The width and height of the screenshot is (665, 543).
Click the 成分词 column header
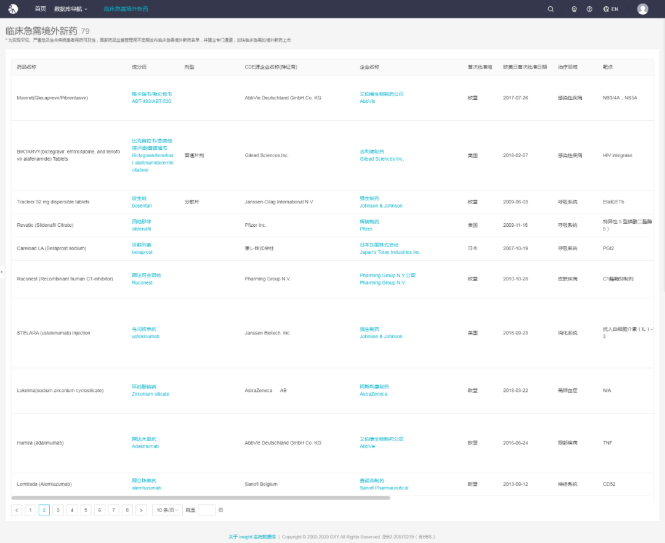coord(139,67)
